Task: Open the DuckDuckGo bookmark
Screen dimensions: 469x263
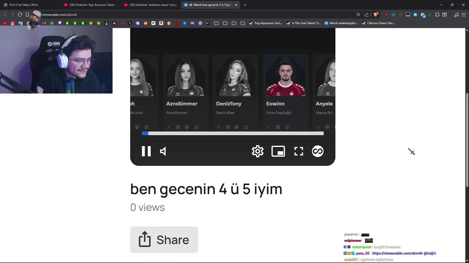Action: tap(169, 23)
